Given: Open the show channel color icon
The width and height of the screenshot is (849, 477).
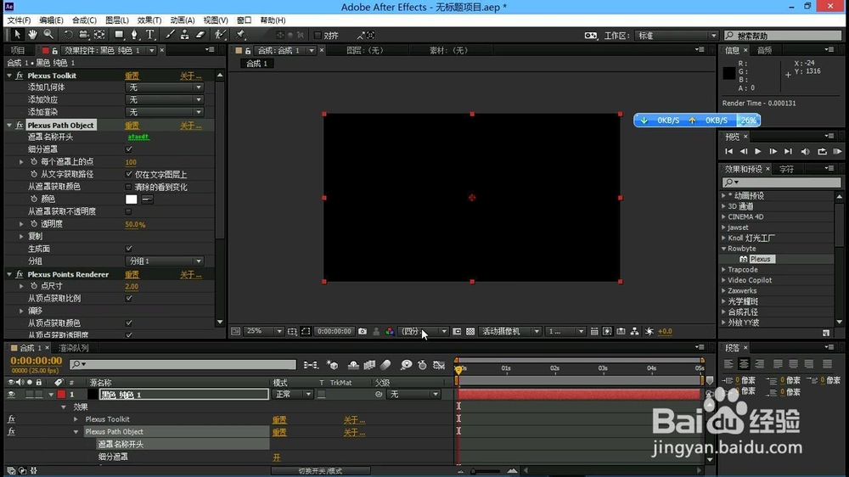Looking at the screenshot, I should click(x=390, y=331).
